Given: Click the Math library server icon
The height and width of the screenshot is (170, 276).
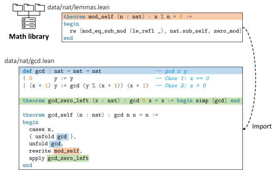Looking at the screenshot, I should click(29, 23).
